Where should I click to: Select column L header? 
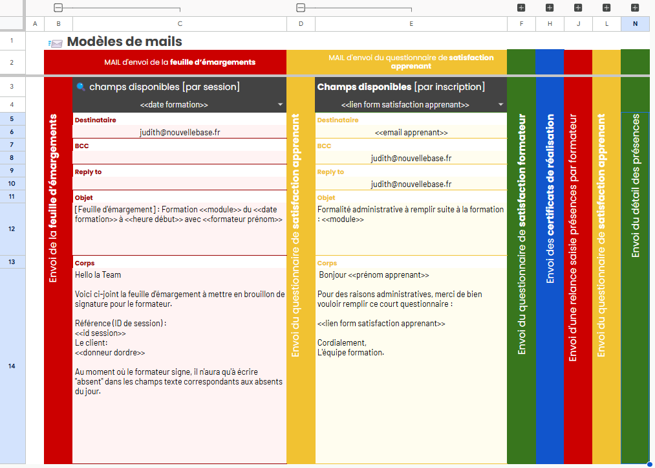(x=607, y=24)
